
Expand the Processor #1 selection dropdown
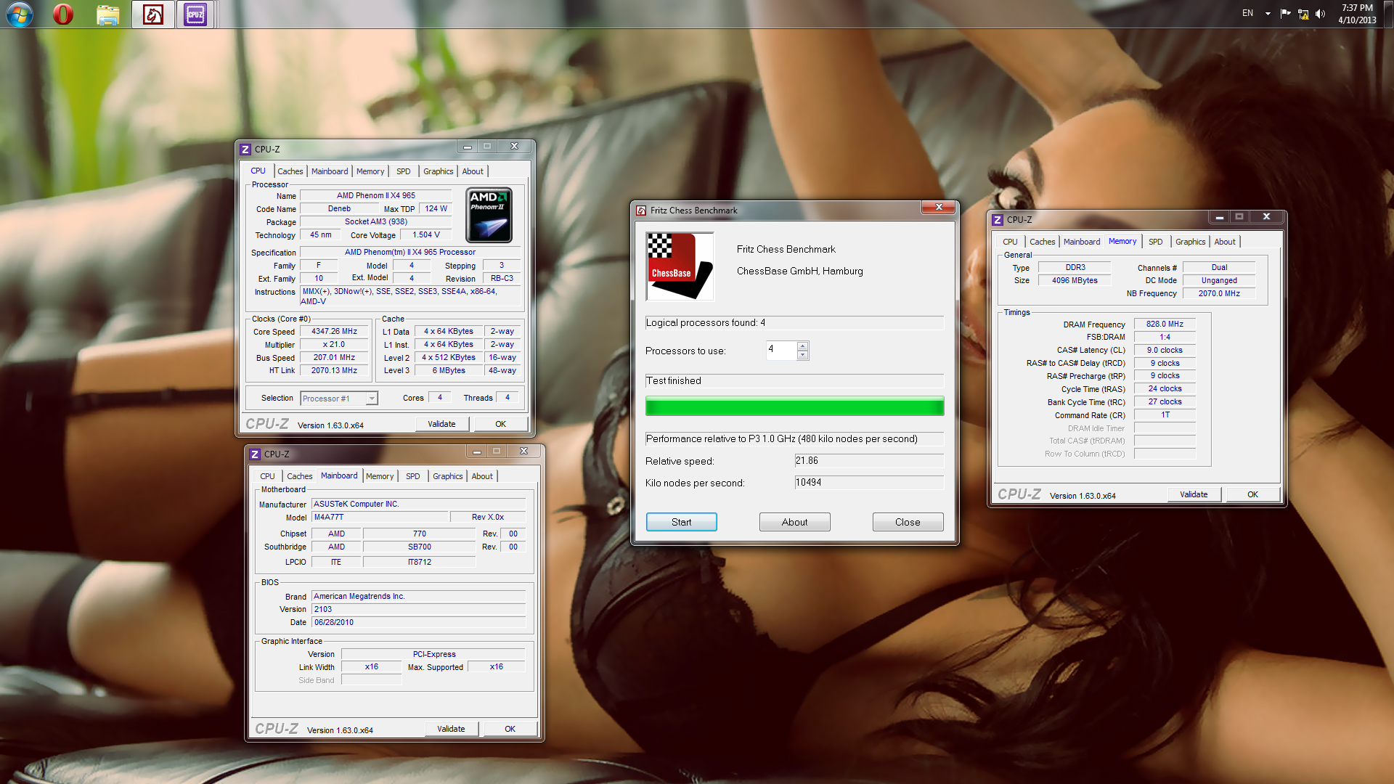pyautogui.click(x=372, y=399)
